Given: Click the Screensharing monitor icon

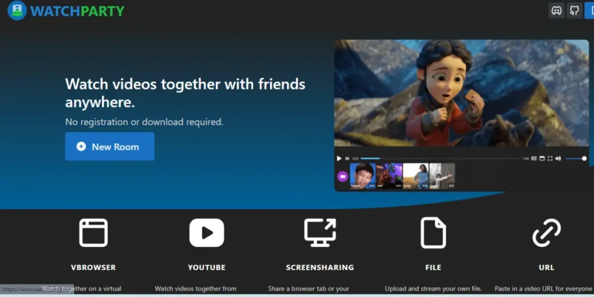Looking at the screenshot, I should [320, 233].
